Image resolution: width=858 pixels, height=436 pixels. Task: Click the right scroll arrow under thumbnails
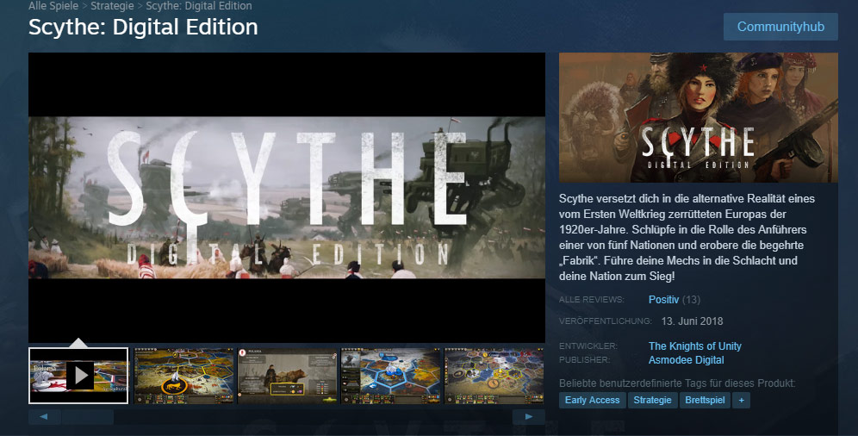point(529,417)
